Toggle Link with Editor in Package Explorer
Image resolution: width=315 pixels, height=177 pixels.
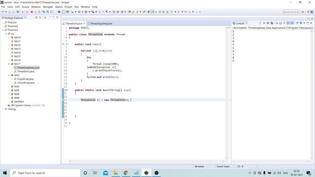[x=40, y=18]
